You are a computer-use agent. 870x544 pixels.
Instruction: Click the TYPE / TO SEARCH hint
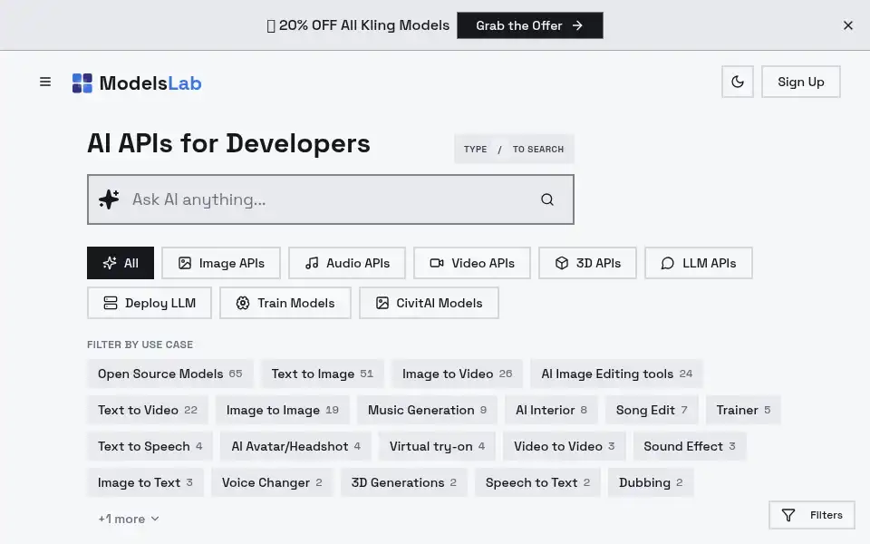coord(514,150)
